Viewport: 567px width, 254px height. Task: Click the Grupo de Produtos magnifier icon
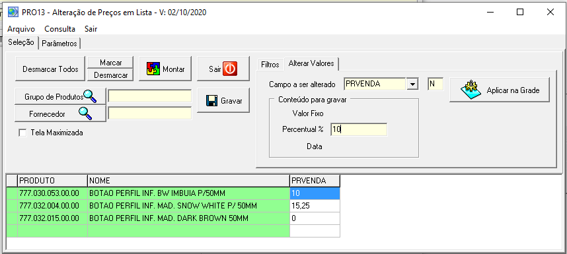(90, 96)
